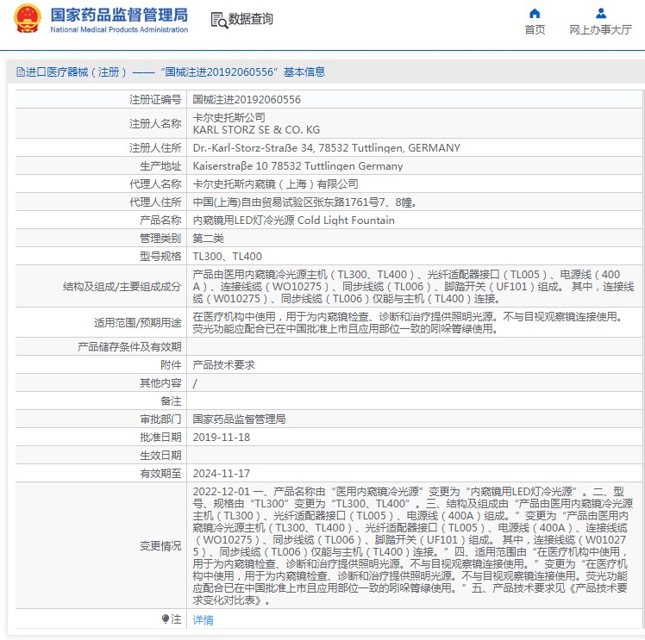The width and height of the screenshot is (645, 640).
Task: Select intended use text starting 在医疗机构中使用
Action: 409,322
